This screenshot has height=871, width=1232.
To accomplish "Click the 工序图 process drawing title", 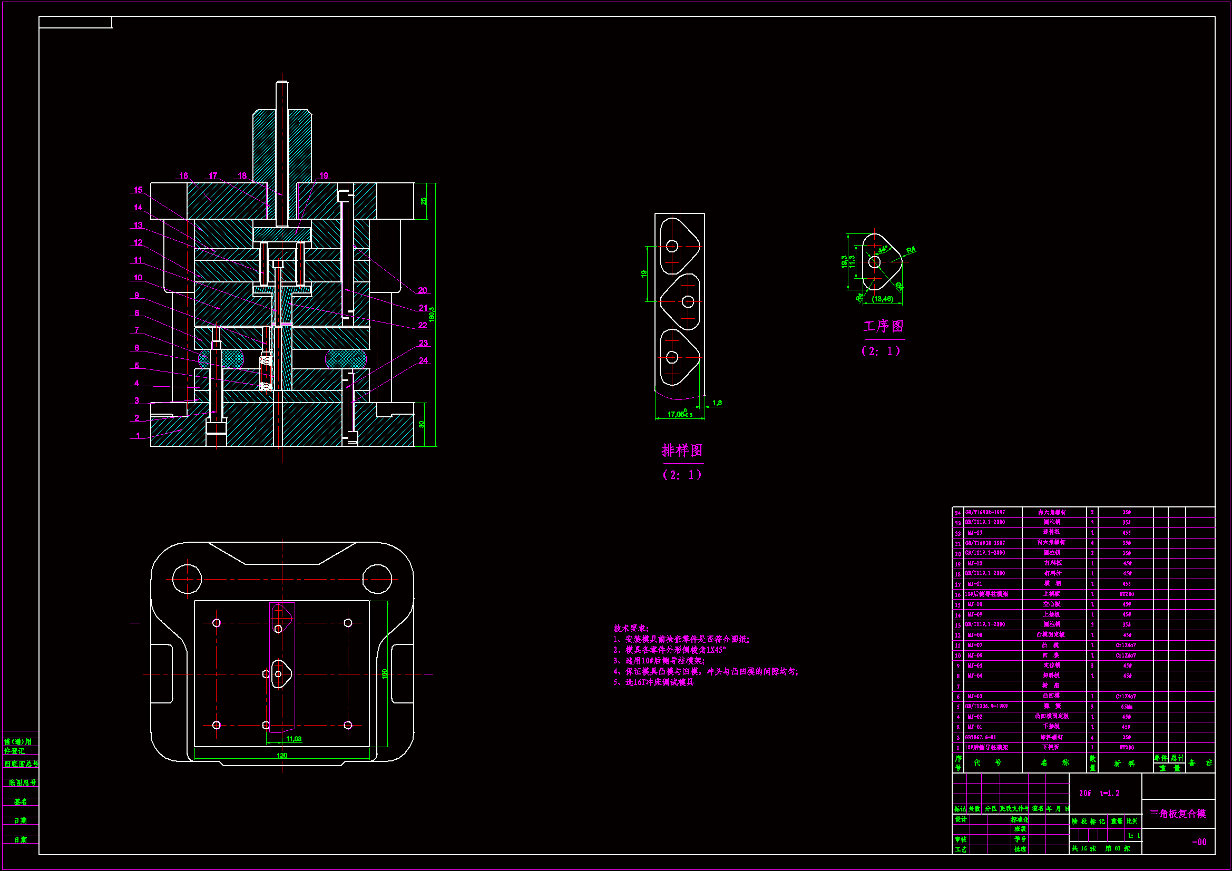I will coord(883,326).
